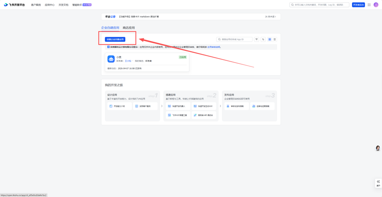Click the chevron between step1 and step2
This screenshot has width=382, height=197.
click(162, 106)
